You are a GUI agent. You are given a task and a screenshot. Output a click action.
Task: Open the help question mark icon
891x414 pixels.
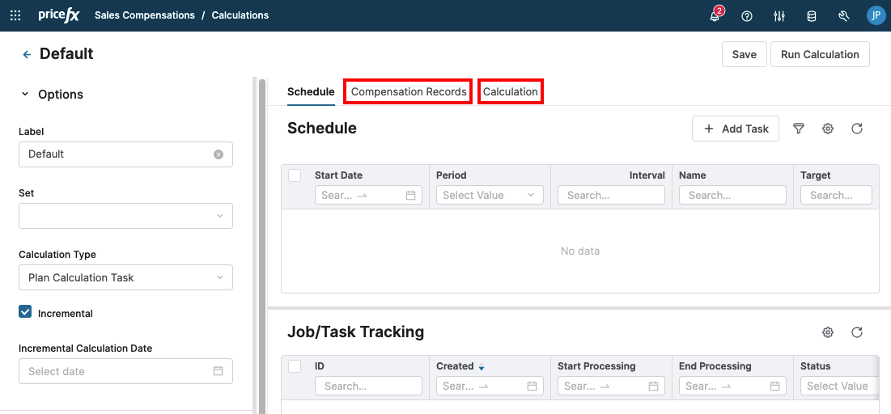tap(747, 16)
